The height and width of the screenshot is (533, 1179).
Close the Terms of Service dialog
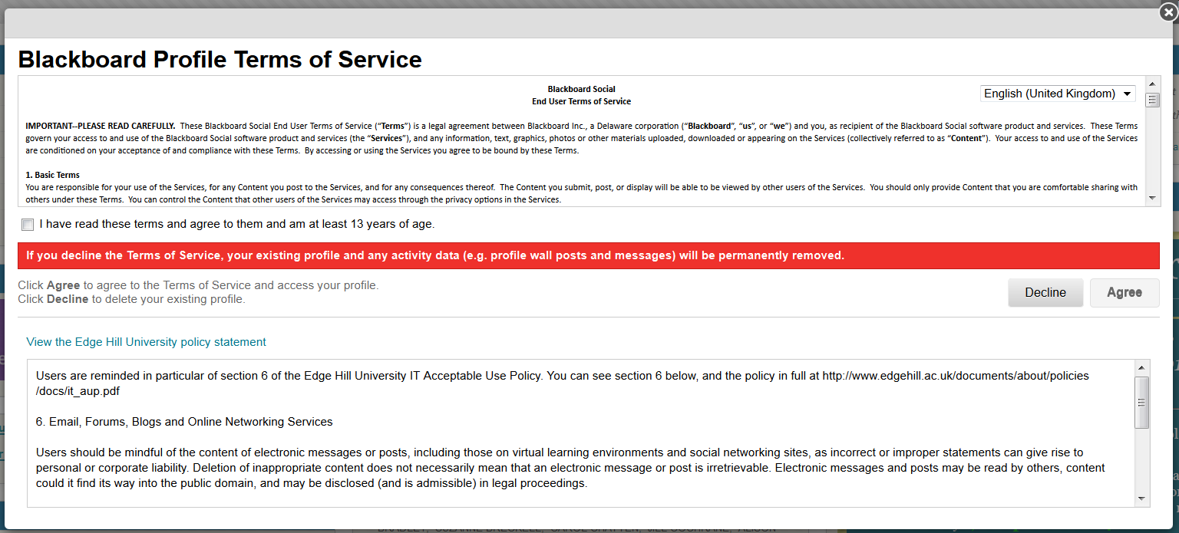click(x=1167, y=12)
